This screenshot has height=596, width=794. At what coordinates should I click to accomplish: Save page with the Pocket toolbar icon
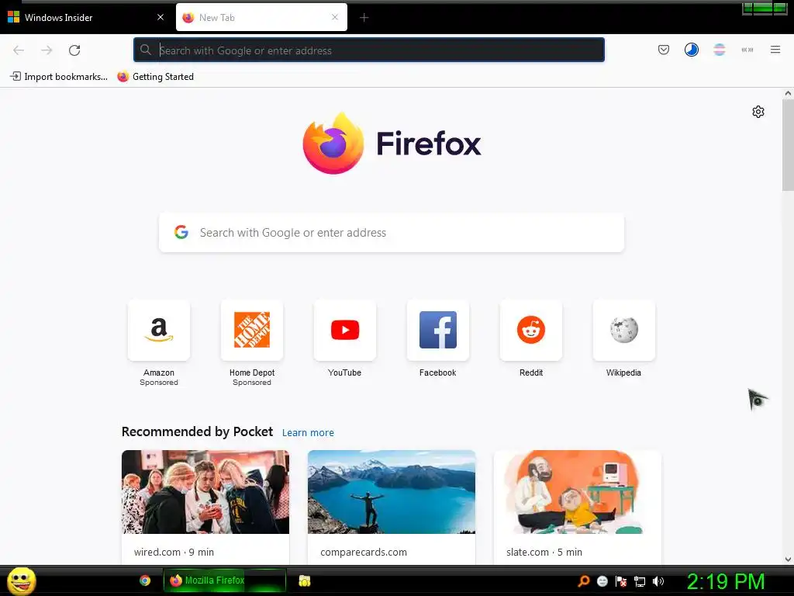point(664,50)
